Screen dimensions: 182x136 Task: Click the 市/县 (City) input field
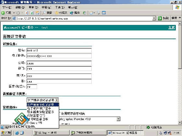point(59,76)
